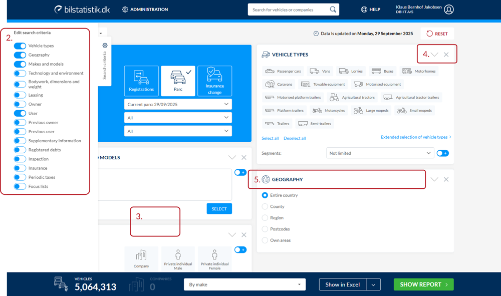Choose the Motorcycles vehicle type
Image resolution: width=501 pixels, height=296 pixels.
point(329,110)
